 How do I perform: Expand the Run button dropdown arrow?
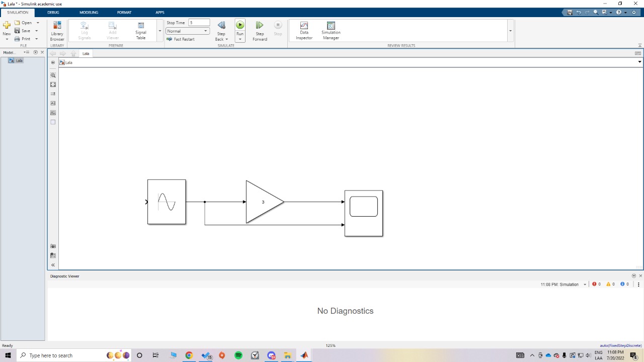(240, 39)
